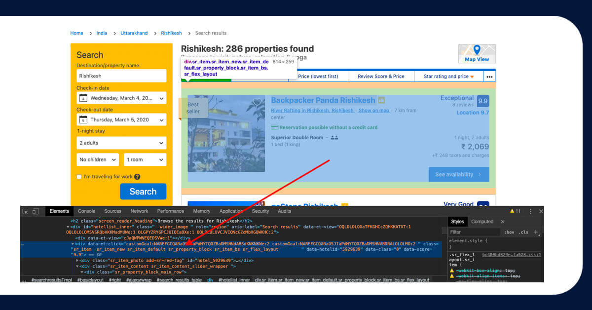This screenshot has height=310, width=592.
Task: Select the screen_reader_heading h2 line in DOM
Action: point(161,221)
